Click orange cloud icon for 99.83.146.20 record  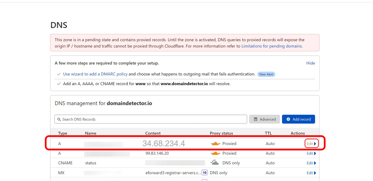pyautogui.click(x=215, y=153)
